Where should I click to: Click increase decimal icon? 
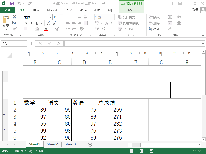click(x=97, y=29)
